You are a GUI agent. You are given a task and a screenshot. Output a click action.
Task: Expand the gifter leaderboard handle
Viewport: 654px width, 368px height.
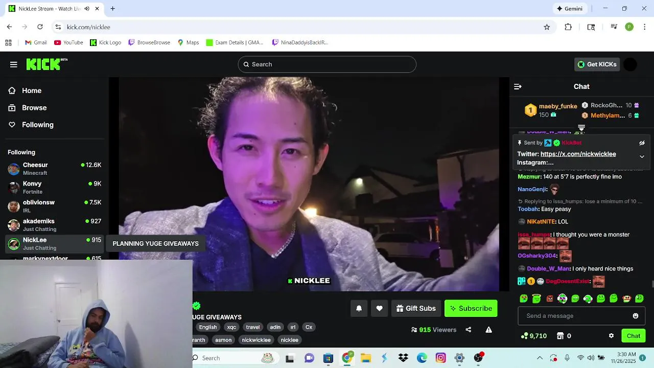pos(581,127)
